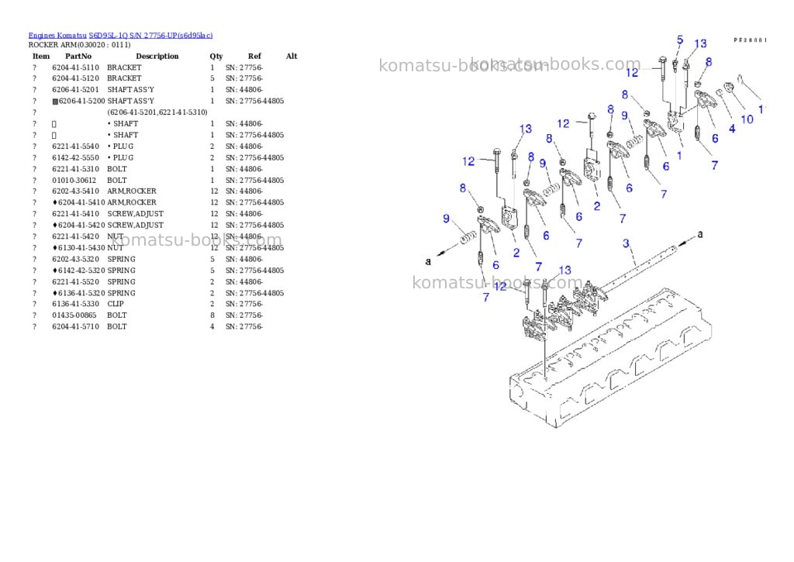
Task: Select part number 6202-43-5320 spring
Action: click(75, 259)
